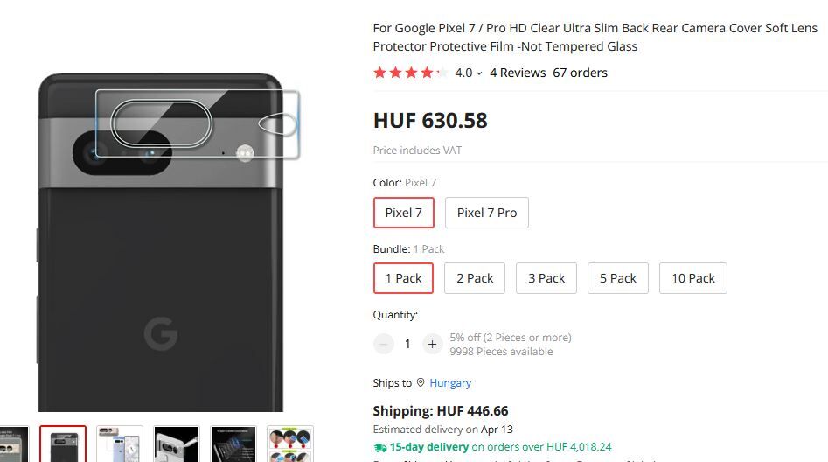Viewport: 828px width, 462px height.
Task: Select the Pixel 7 color option
Action: [x=404, y=213]
